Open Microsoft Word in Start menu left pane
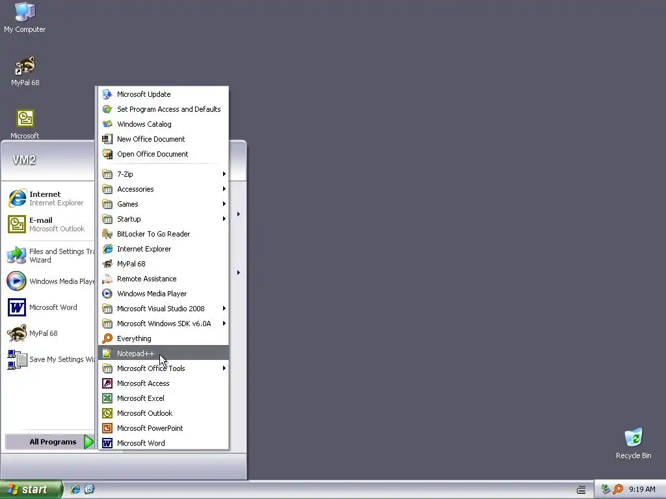Image resolution: width=666 pixels, height=499 pixels. pyautogui.click(x=49, y=307)
